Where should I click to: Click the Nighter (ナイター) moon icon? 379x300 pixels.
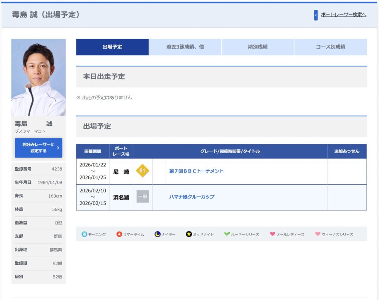tap(157, 234)
